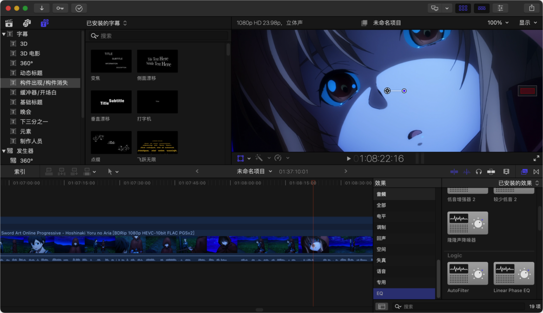This screenshot has width=543, height=313.
Task: Open the 显示 view options dropdown
Action: point(528,23)
